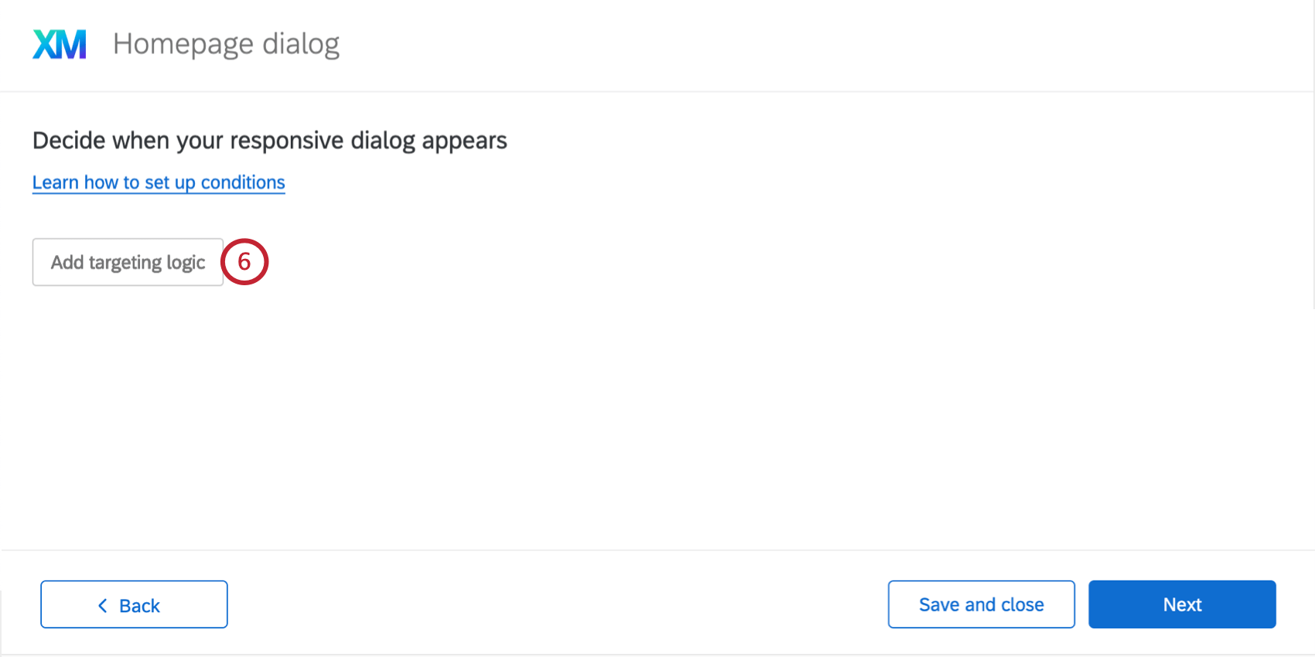Click the step 6 annotation beside targeting logic
Viewport: 1315px width, 657px height.
pyautogui.click(x=244, y=262)
